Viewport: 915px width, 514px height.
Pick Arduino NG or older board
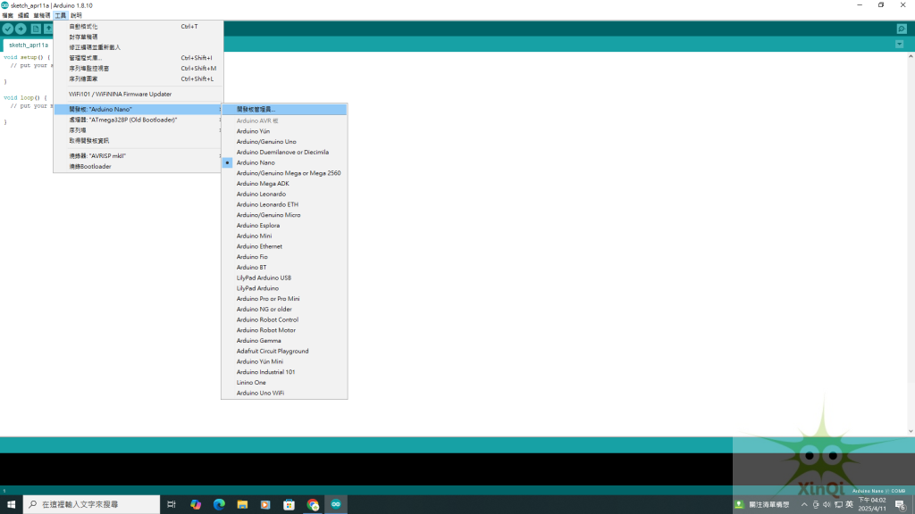point(284,310)
